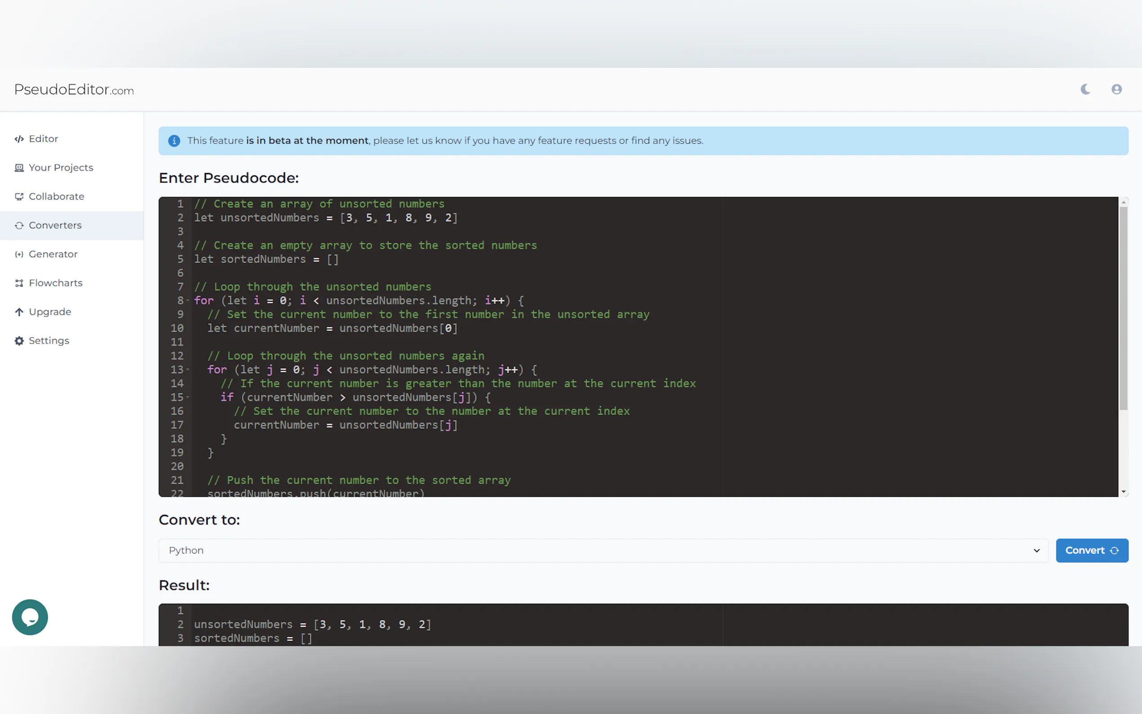Collapse the for loop at line 8
The height and width of the screenshot is (714, 1142).
tap(187, 300)
